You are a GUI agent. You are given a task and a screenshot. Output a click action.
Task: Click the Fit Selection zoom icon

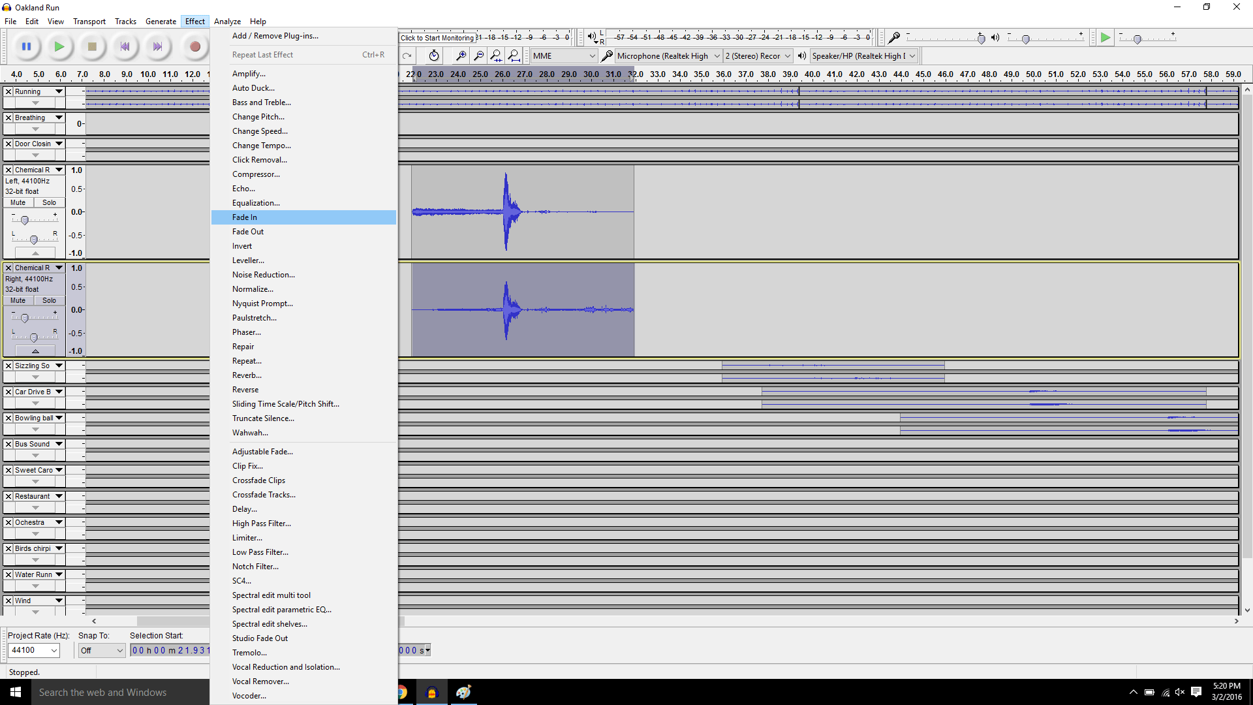(496, 56)
